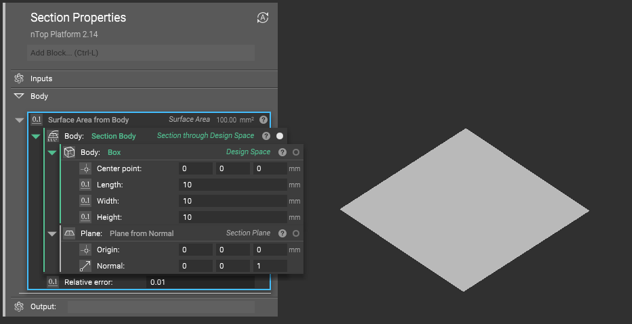Click the Relative error scalar icon

(x=53, y=282)
